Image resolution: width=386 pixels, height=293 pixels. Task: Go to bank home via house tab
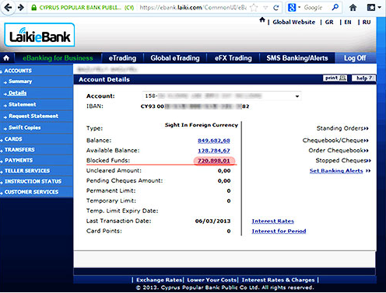[6, 58]
